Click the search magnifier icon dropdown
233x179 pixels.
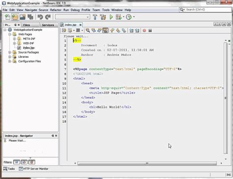182,10
